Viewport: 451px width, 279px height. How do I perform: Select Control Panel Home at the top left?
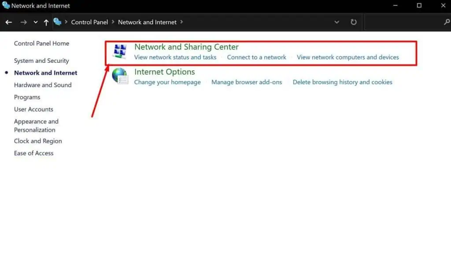click(41, 43)
